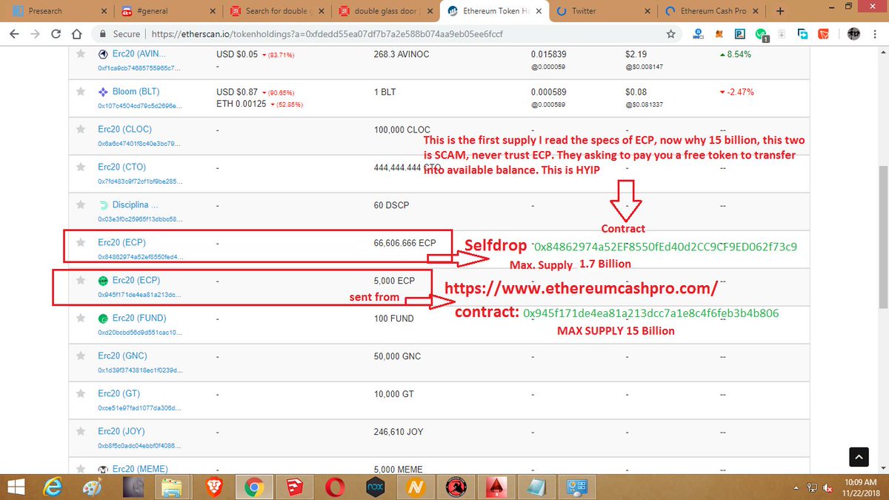Favorite the Disciplina row star
Viewport: 889px width, 500px height.
pyautogui.click(x=81, y=204)
